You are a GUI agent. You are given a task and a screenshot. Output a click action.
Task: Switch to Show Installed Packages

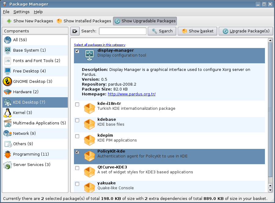pyautogui.click(x=84, y=21)
